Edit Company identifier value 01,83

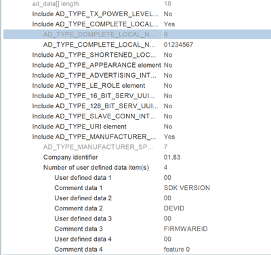tap(172, 157)
